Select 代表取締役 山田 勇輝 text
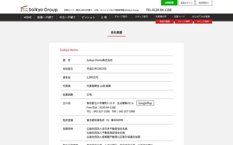The image size is (233, 145). [x=99, y=86]
